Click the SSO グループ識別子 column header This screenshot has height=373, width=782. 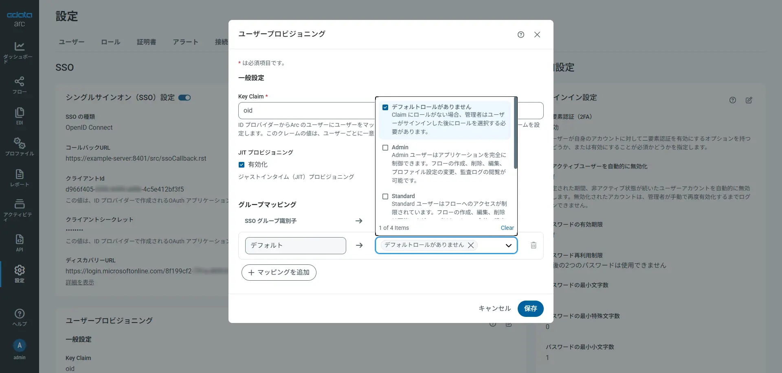[x=270, y=221]
